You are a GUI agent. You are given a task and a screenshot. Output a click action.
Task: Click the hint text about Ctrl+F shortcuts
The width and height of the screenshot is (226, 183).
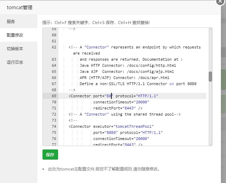coord(96,23)
